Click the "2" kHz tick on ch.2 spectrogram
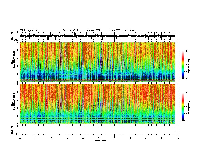This screenshot has width=200, height=155. coord(17,116)
